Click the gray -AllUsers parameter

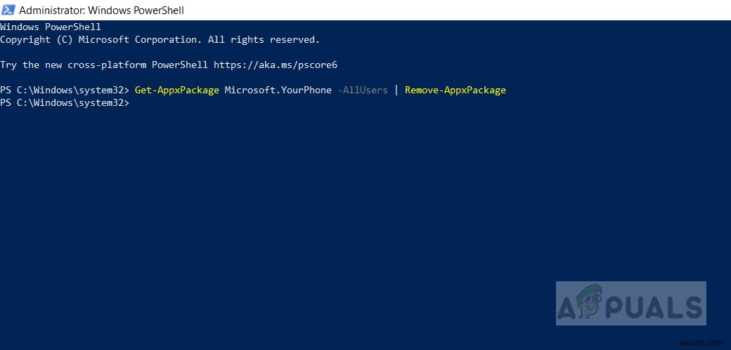point(362,90)
